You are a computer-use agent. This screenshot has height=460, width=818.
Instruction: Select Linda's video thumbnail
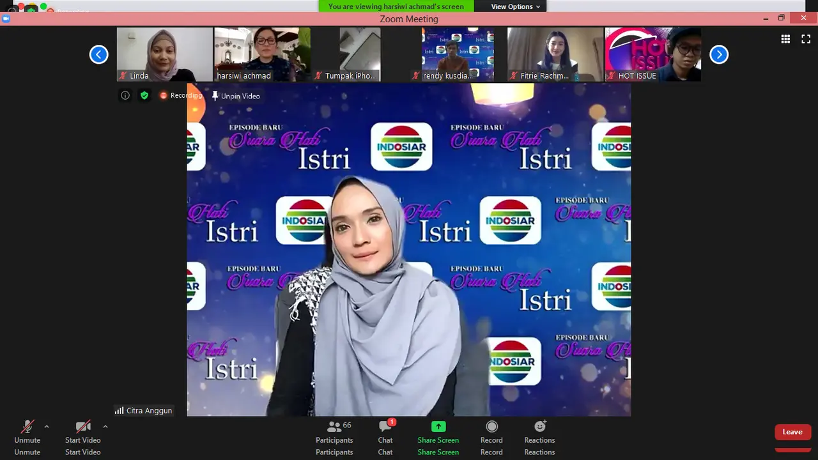[164, 54]
